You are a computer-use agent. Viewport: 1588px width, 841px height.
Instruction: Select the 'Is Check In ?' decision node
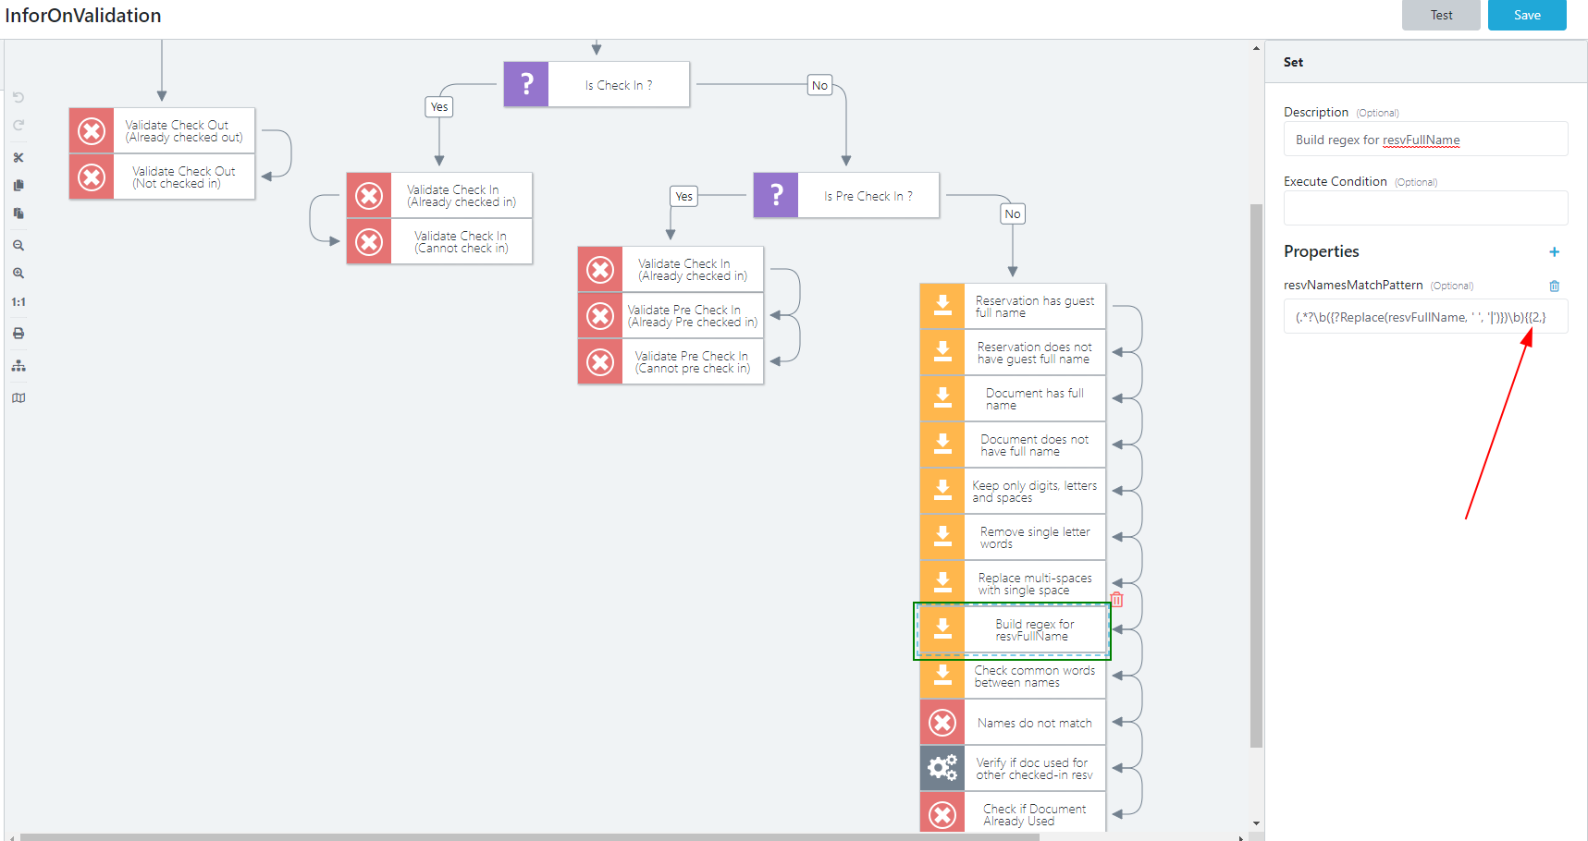coord(618,85)
